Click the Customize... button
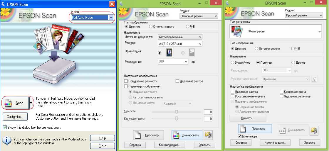Screen dimensions: 329x151 click(x=15, y=117)
